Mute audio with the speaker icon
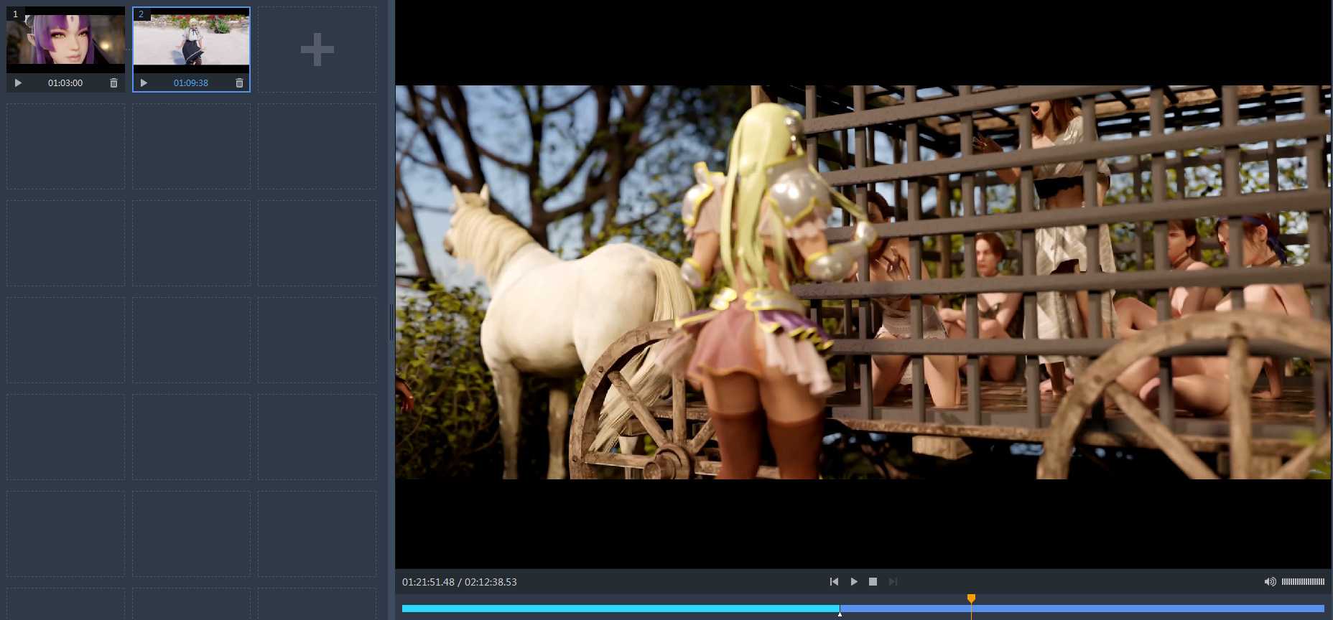The height and width of the screenshot is (620, 1333). click(1270, 582)
